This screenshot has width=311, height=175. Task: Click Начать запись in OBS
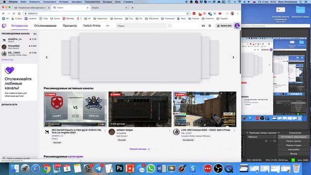tap(294, 141)
